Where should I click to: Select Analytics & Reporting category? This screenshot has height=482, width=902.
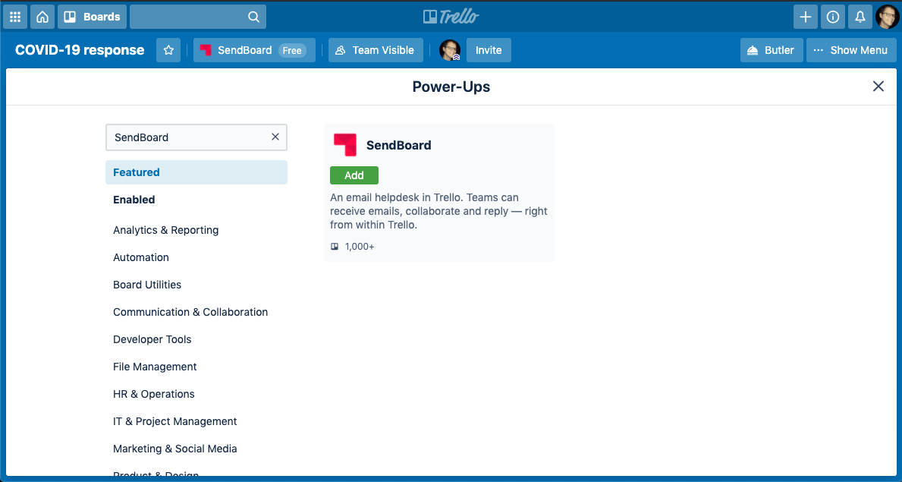tap(165, 230)
